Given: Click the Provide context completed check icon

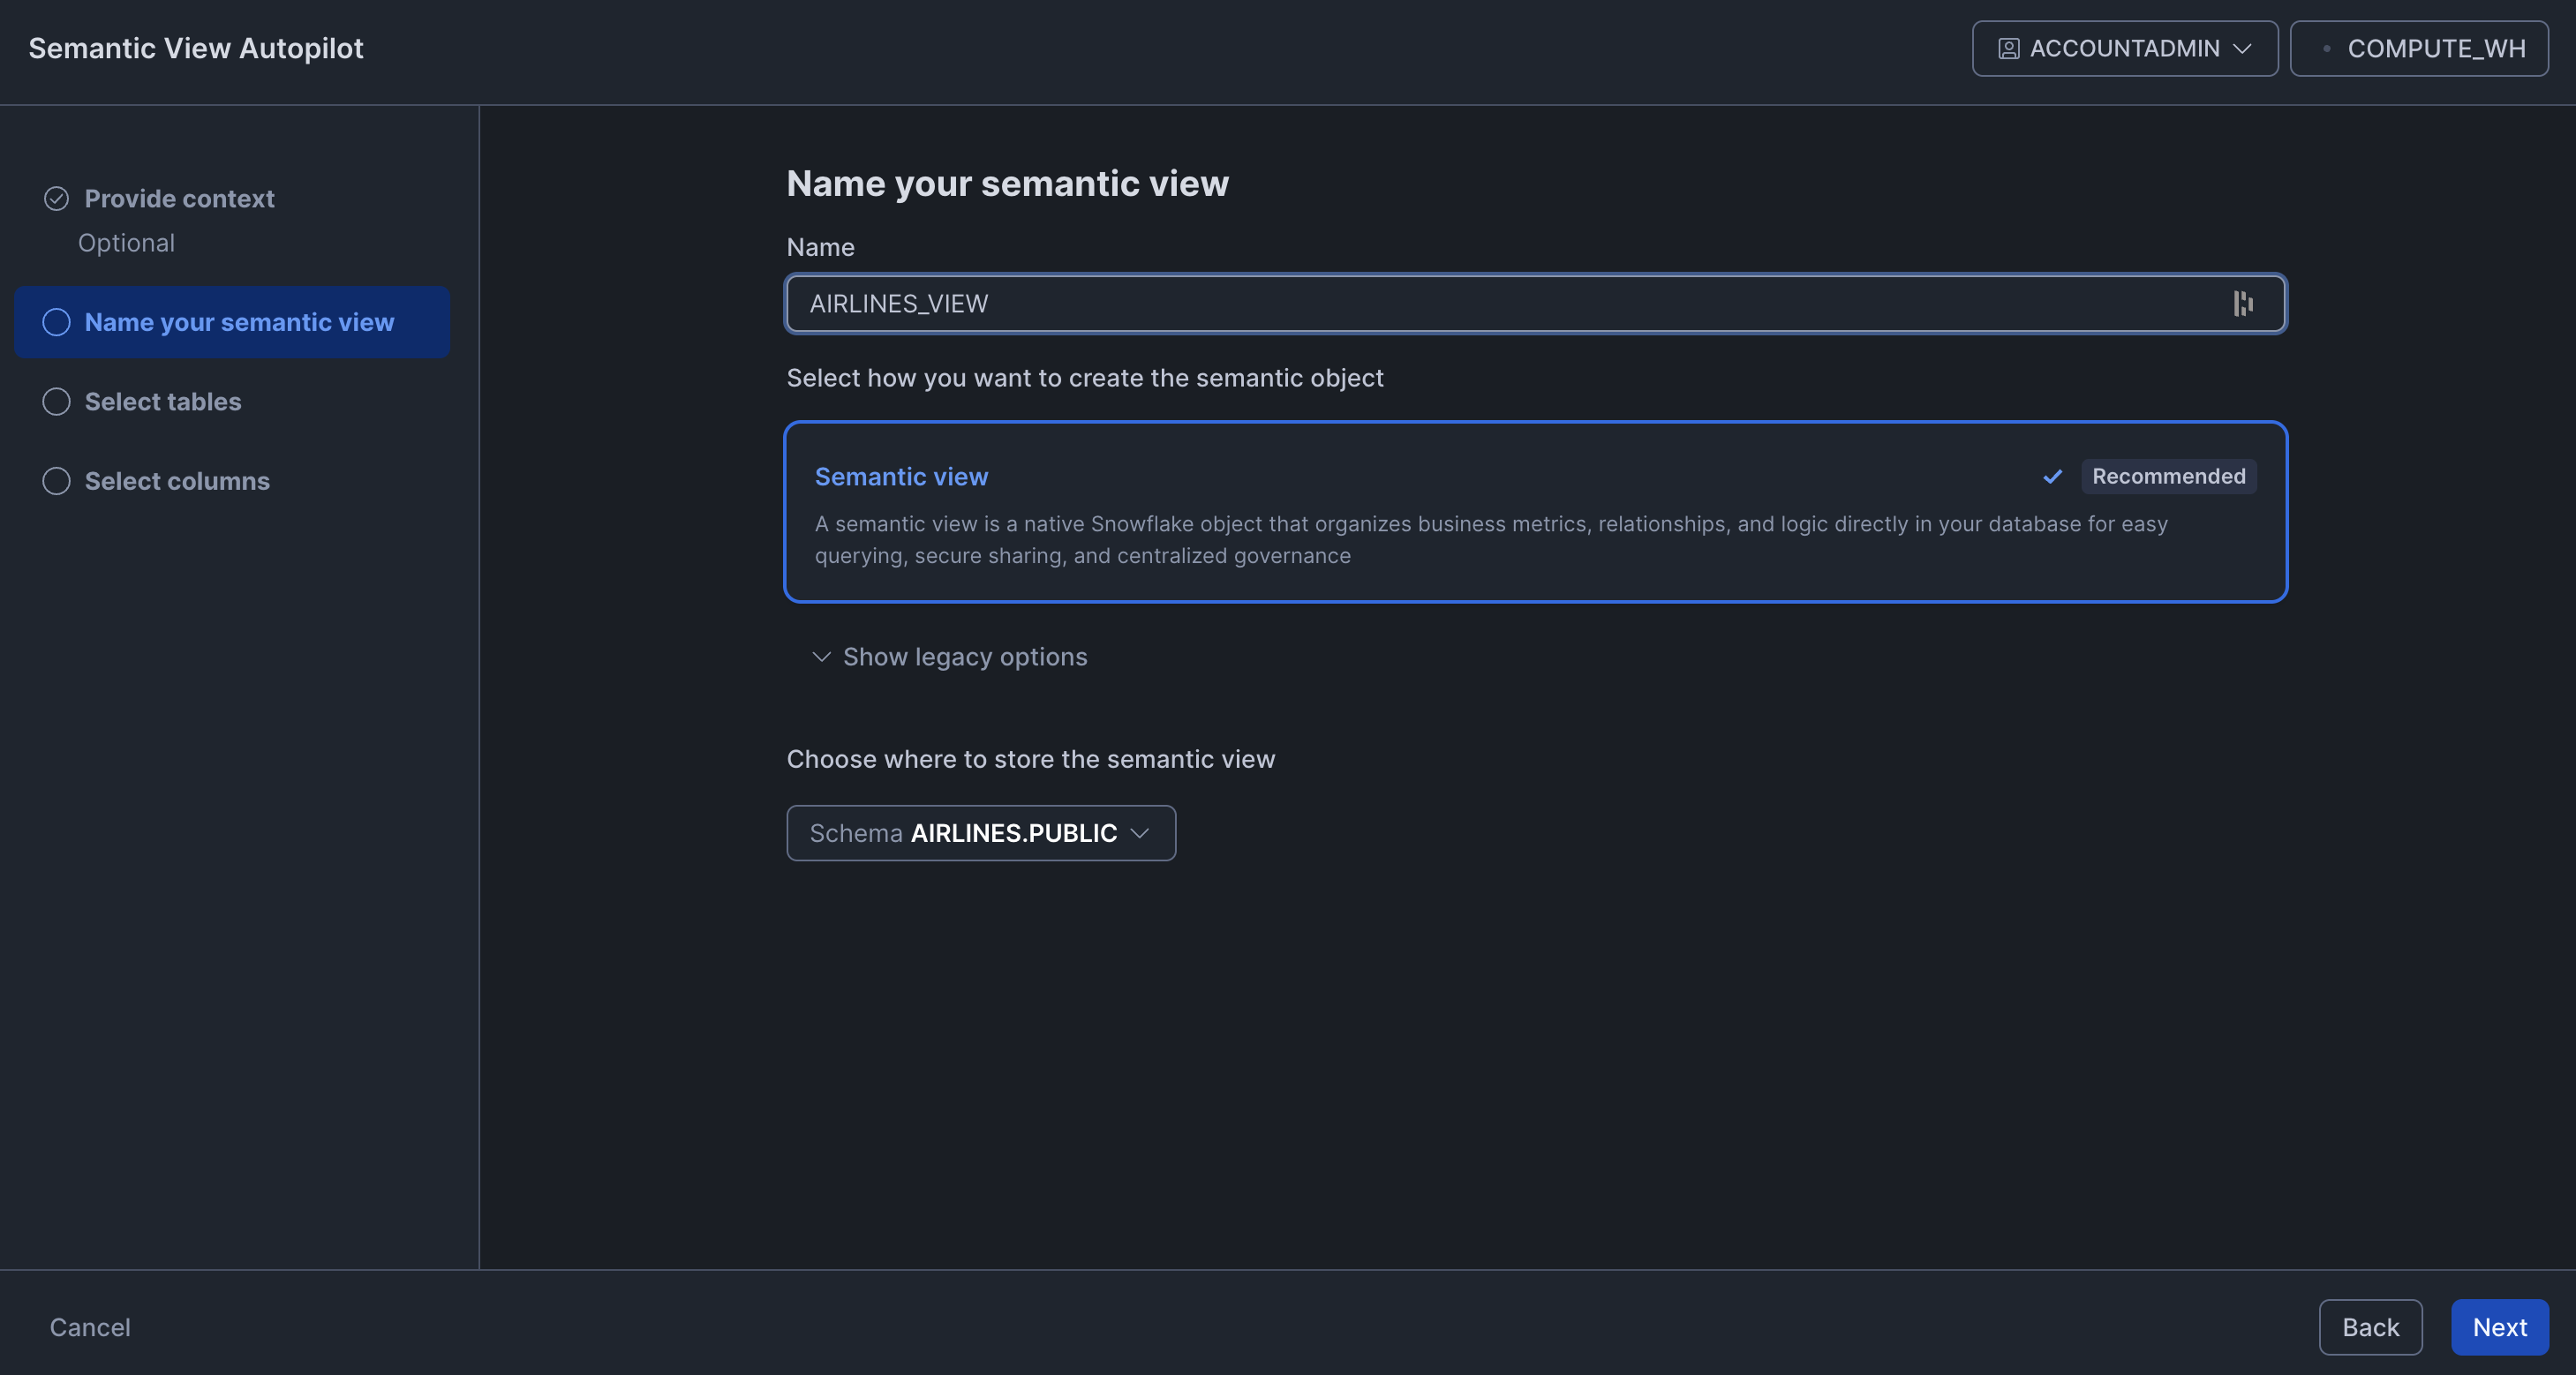Looking at the screenshot, I should (x=56, y=198).
